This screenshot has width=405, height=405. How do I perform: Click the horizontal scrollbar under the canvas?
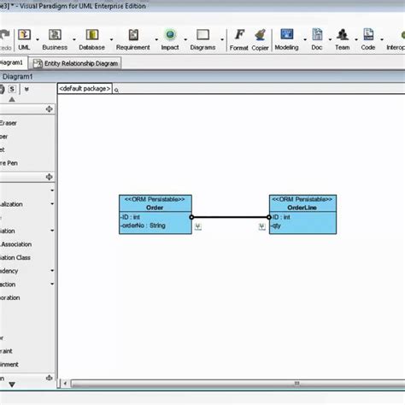(238, 384)
